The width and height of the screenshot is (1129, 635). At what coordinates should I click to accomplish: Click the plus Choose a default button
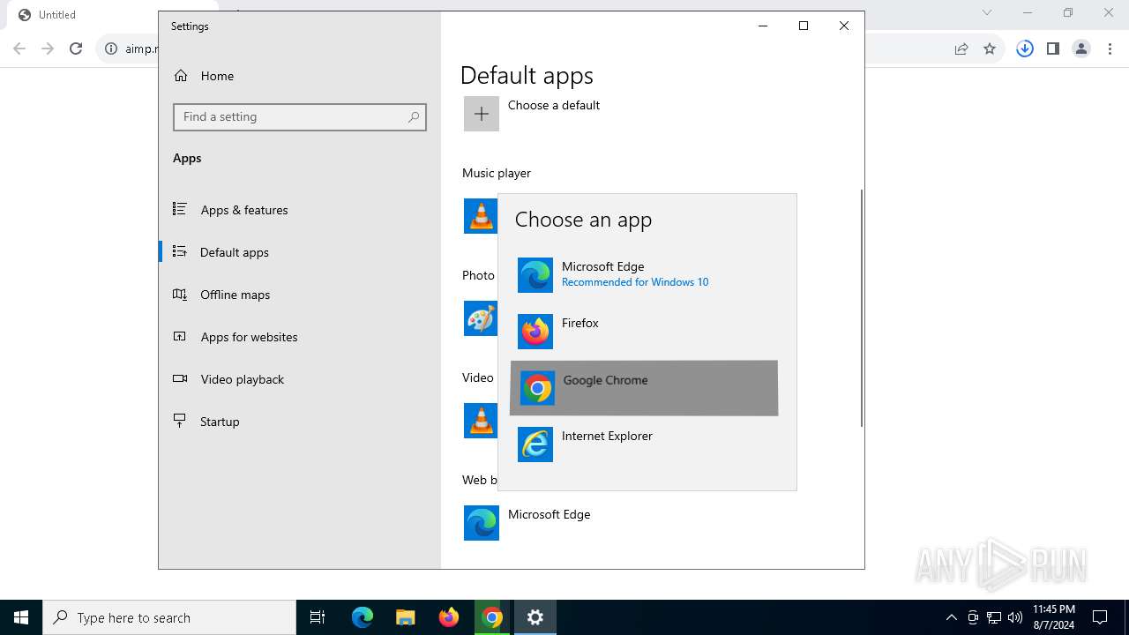[482, 114]
